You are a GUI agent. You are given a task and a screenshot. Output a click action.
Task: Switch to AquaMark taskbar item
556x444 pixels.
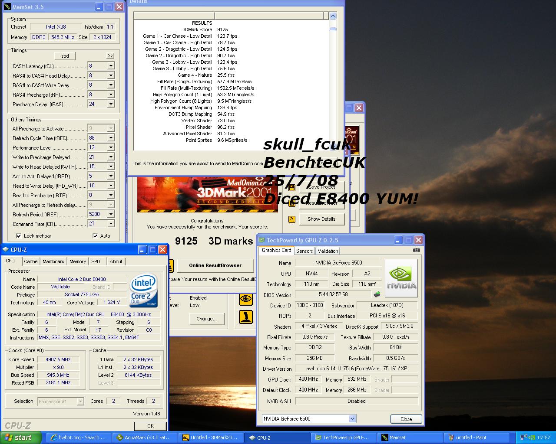pos(145,437)
